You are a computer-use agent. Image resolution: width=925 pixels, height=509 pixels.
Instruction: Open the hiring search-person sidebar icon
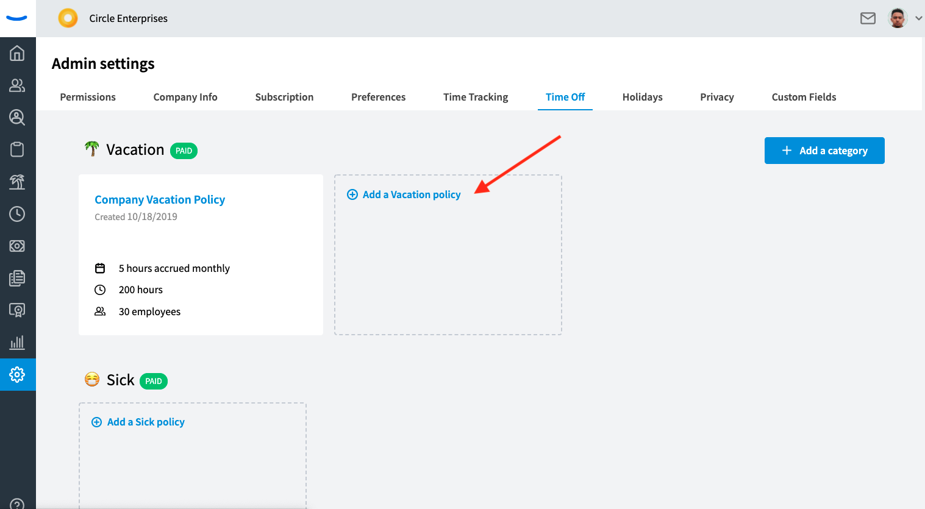tap(17, 117)
